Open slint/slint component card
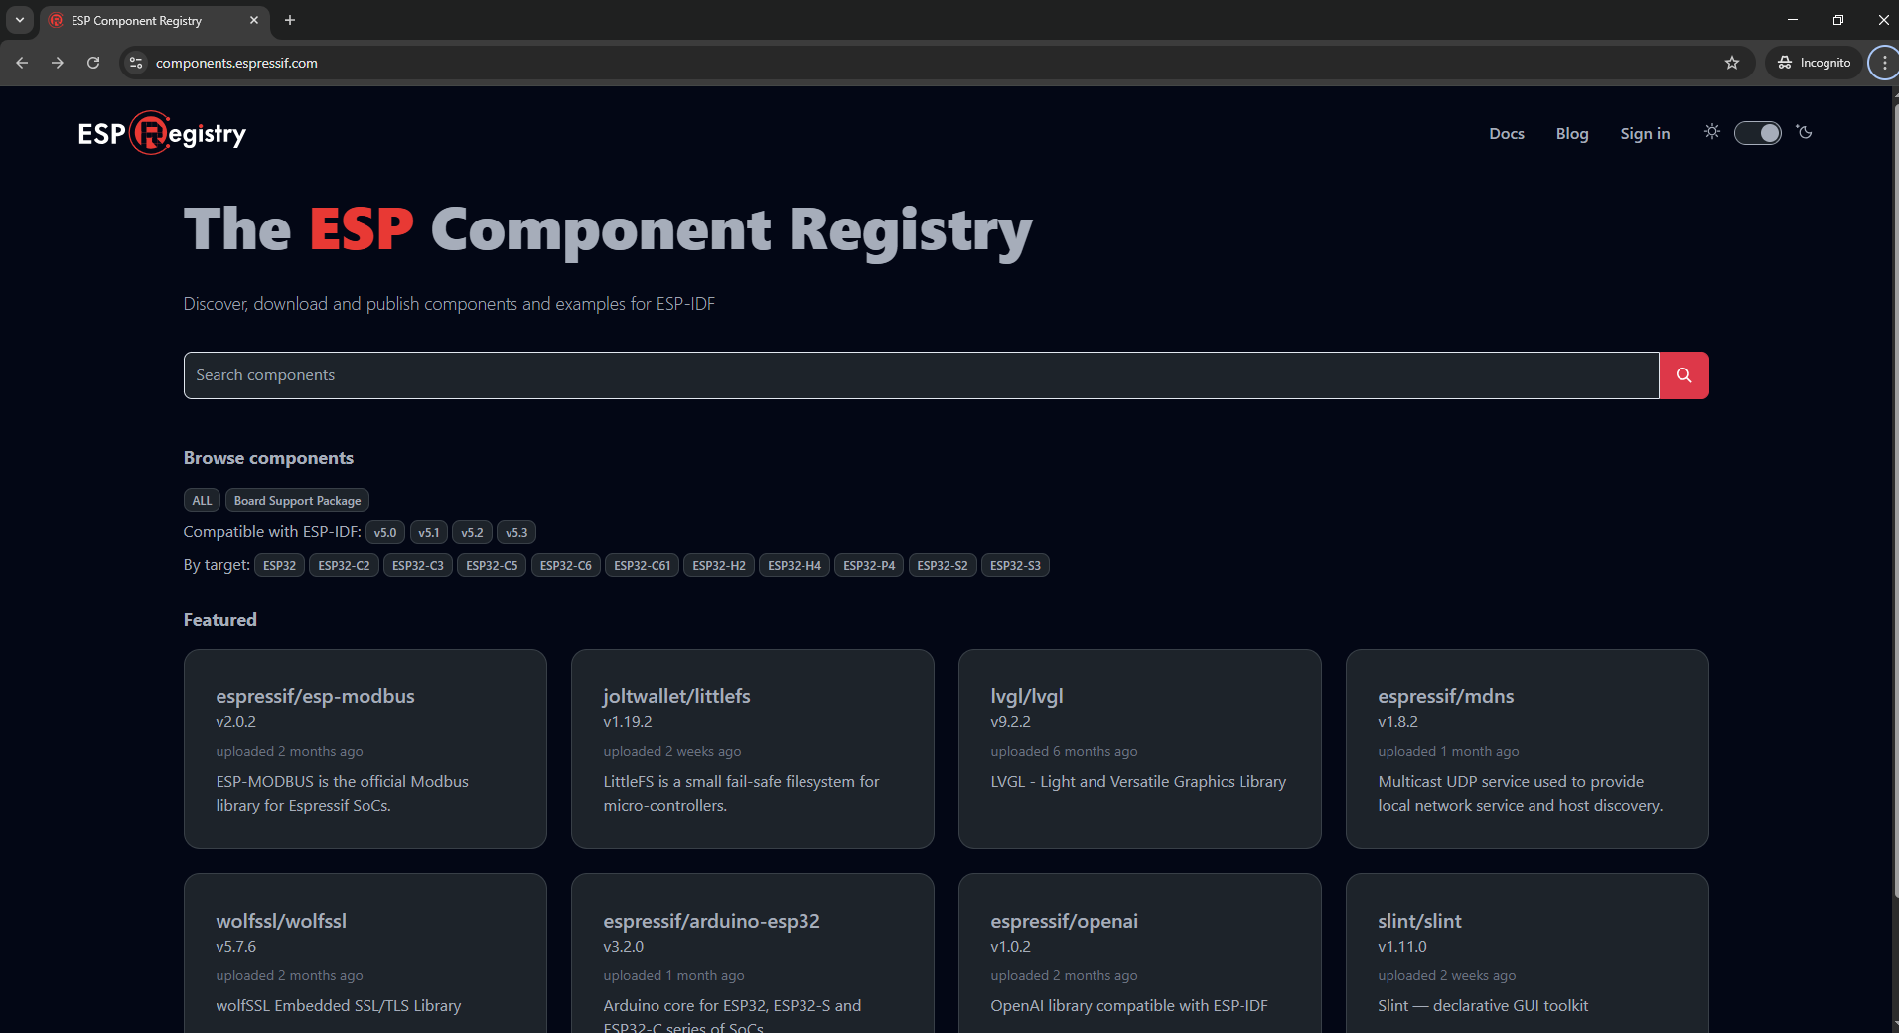This screenshot has height=1033, width=1899. click(1528, 954)
